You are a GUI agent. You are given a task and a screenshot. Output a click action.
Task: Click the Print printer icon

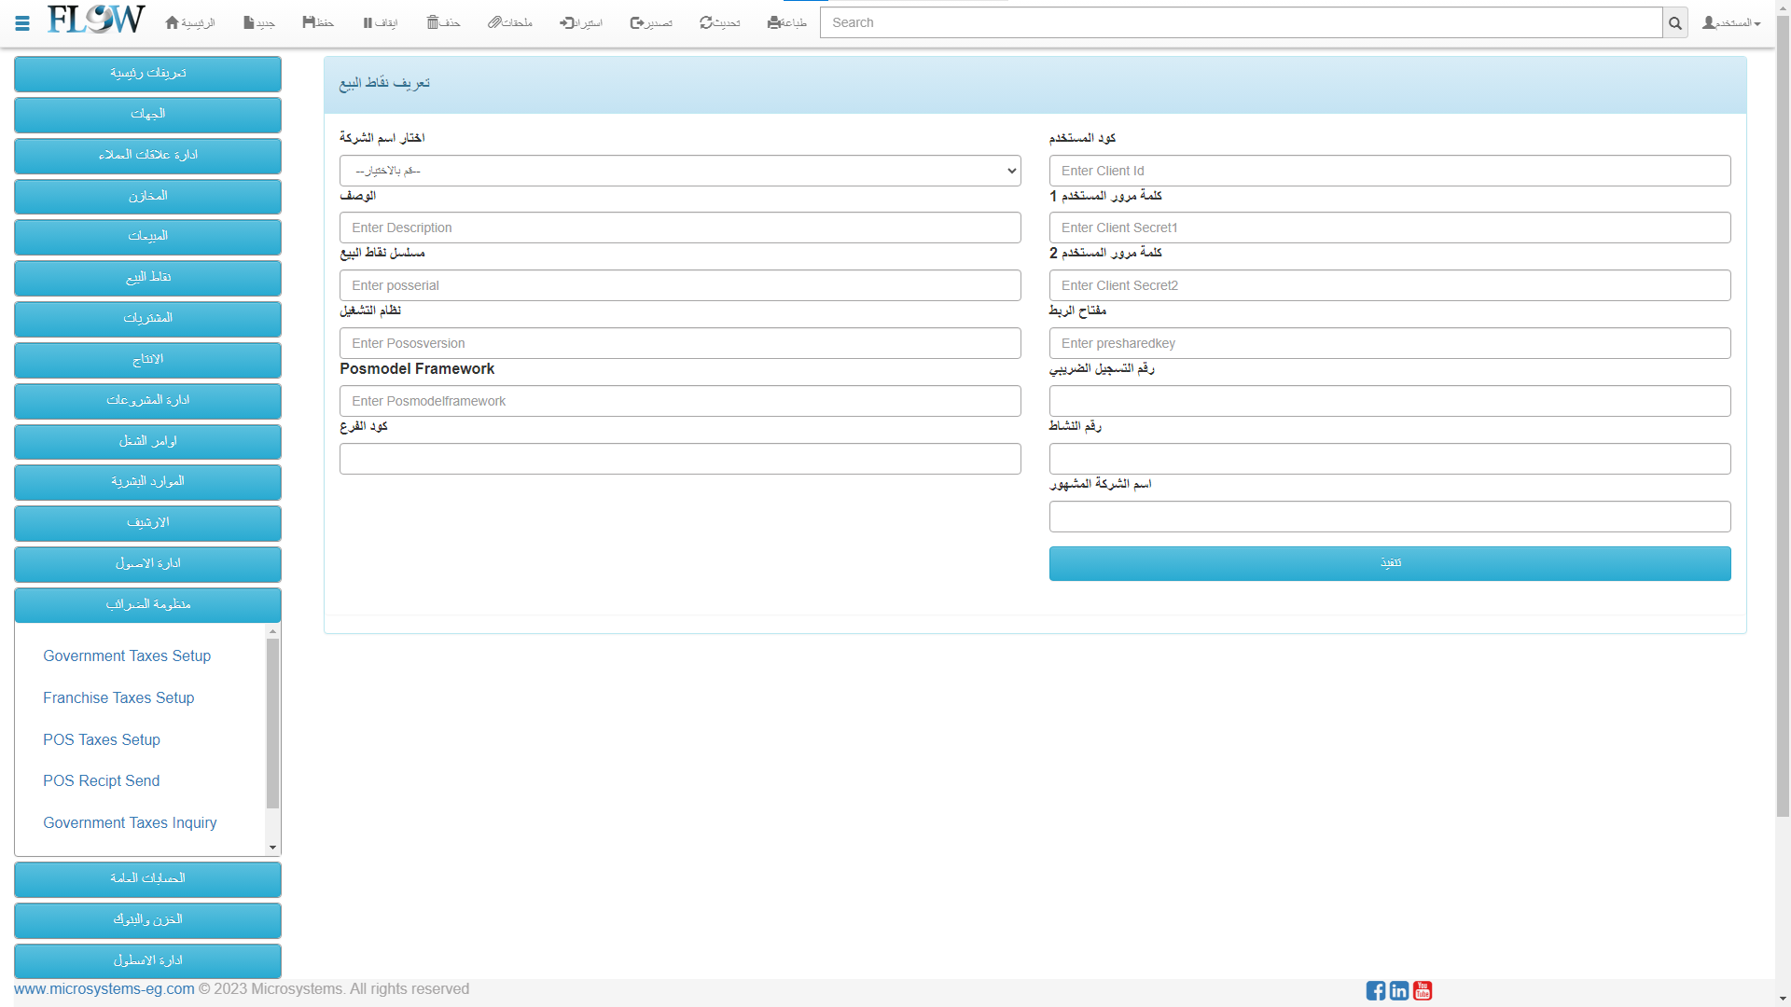(x=773, y=22)
